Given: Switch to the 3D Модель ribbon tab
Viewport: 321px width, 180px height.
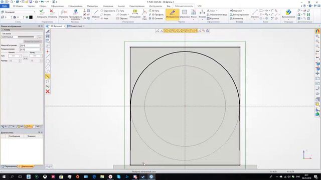Looking at the screenshot, I should 18,6.
